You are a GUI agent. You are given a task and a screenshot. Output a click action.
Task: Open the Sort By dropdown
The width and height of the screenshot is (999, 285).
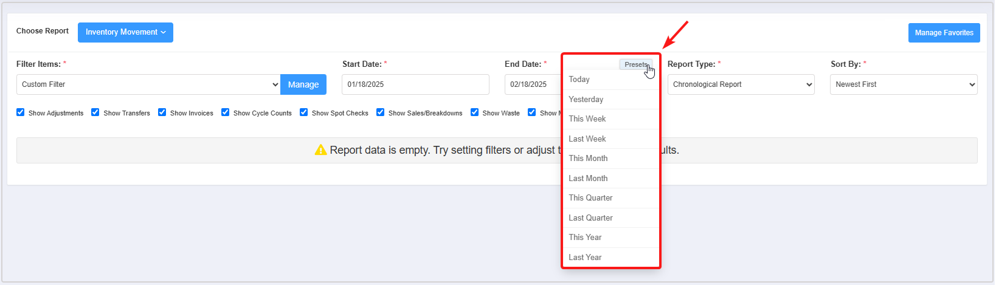pyautogui.click(x=903, y=84)
